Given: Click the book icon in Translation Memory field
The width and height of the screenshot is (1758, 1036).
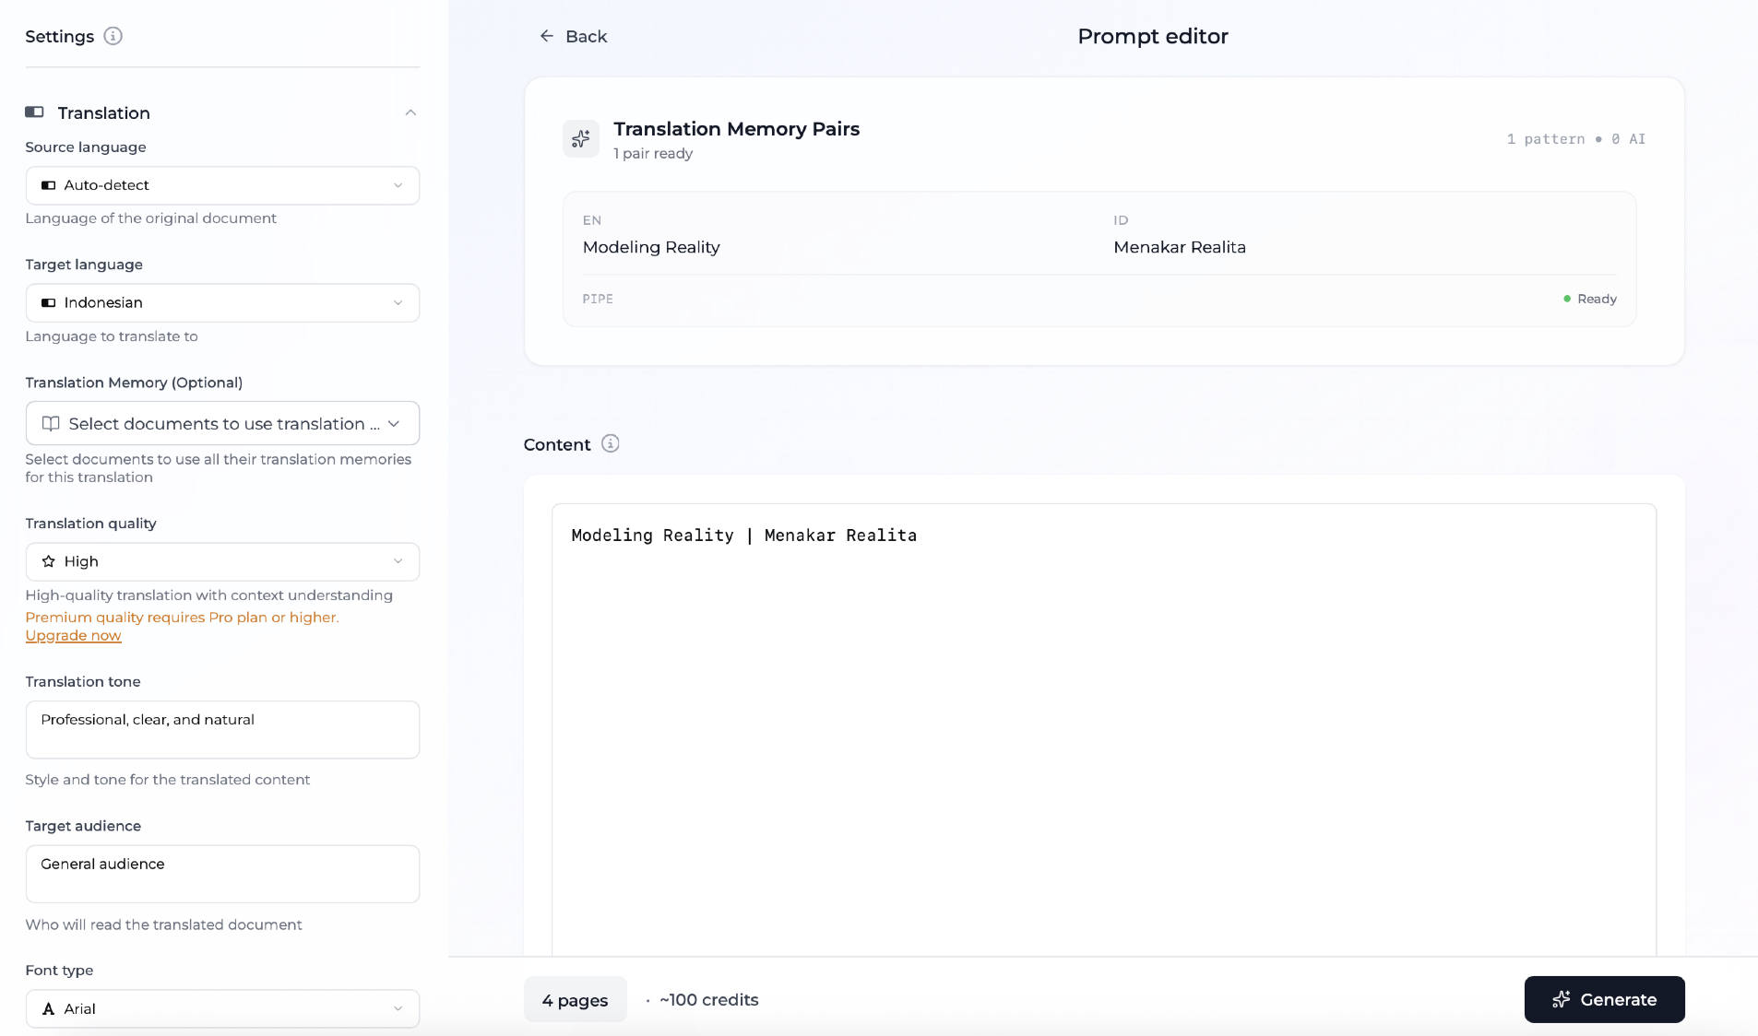Looking at the screenshot, I should click(51, 423).
